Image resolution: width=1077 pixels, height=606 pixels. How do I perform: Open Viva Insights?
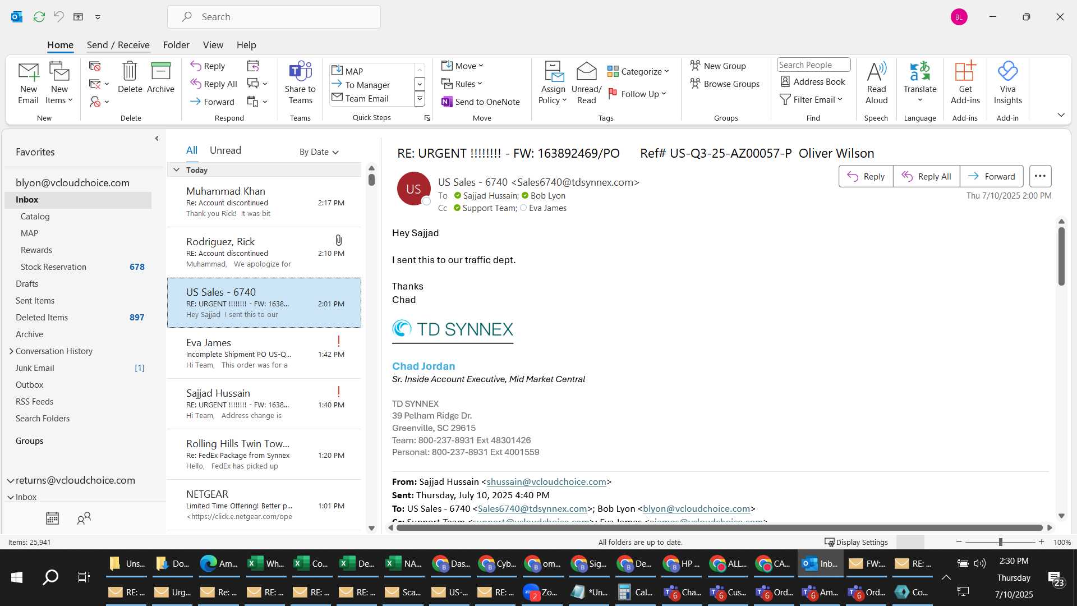pos(1007,83)
